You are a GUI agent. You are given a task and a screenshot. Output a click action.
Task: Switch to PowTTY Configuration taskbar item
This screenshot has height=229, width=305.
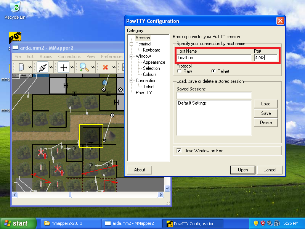coord(193,223)
